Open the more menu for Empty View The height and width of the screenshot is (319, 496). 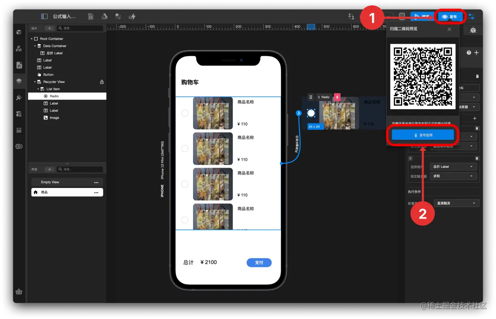point(96,182)
